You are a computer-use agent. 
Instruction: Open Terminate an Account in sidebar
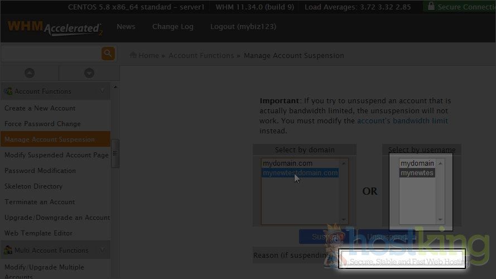40,202
